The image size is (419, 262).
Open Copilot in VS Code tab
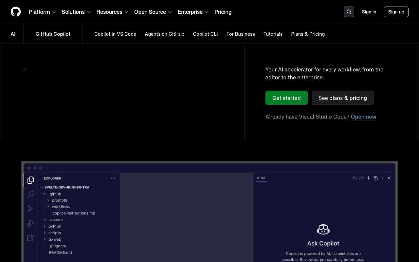coord(115,34)
